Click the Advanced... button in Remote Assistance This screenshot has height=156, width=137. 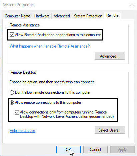click(110, 56)
